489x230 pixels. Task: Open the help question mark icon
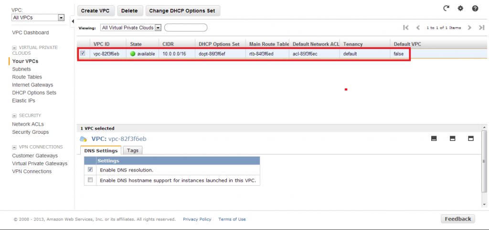[475, 9]
